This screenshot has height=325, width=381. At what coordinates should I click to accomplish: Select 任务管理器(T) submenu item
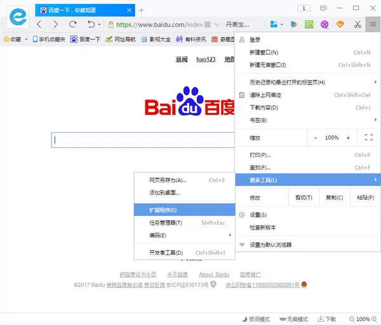tap(185, 223)
